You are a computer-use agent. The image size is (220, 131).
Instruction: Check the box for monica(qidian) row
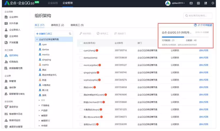pos(81,65)
